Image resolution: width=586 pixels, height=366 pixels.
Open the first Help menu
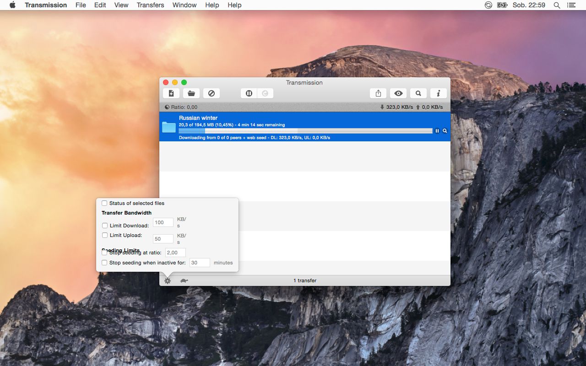point(212,5)
